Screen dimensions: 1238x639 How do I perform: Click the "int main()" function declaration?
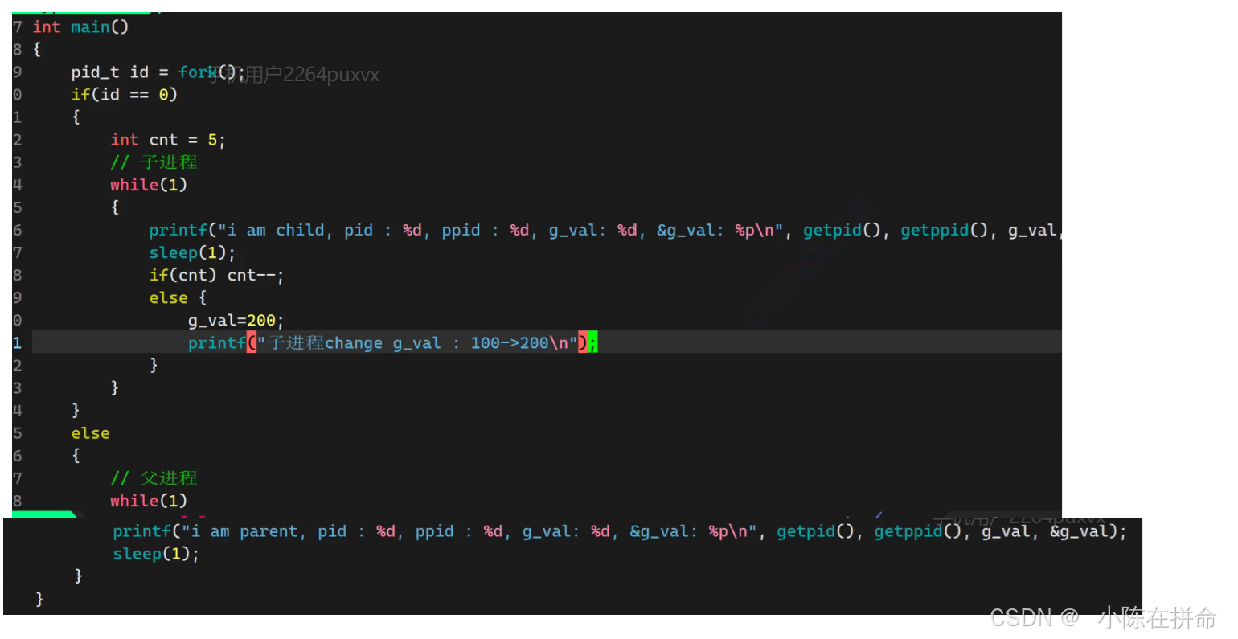tap(80, 27)
